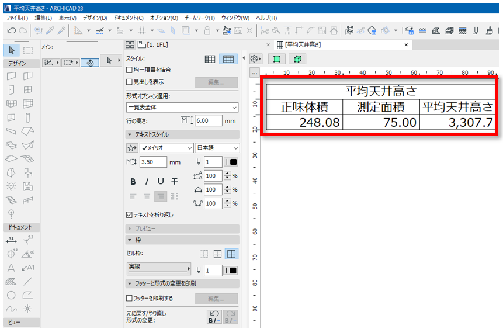
Task: Open 表示(V) menu
Action: point(67,18)
